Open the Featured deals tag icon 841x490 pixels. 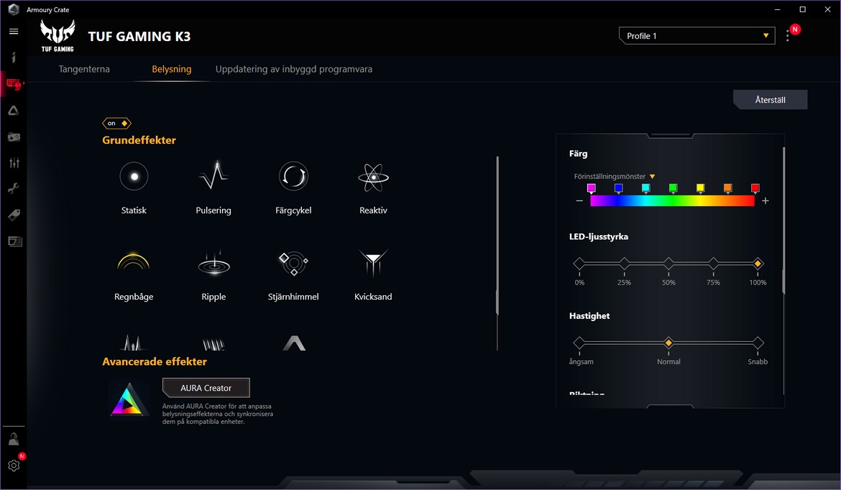click(x=14, y=215)
